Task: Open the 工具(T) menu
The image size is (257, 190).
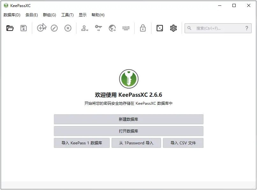Action: [67, 15]
